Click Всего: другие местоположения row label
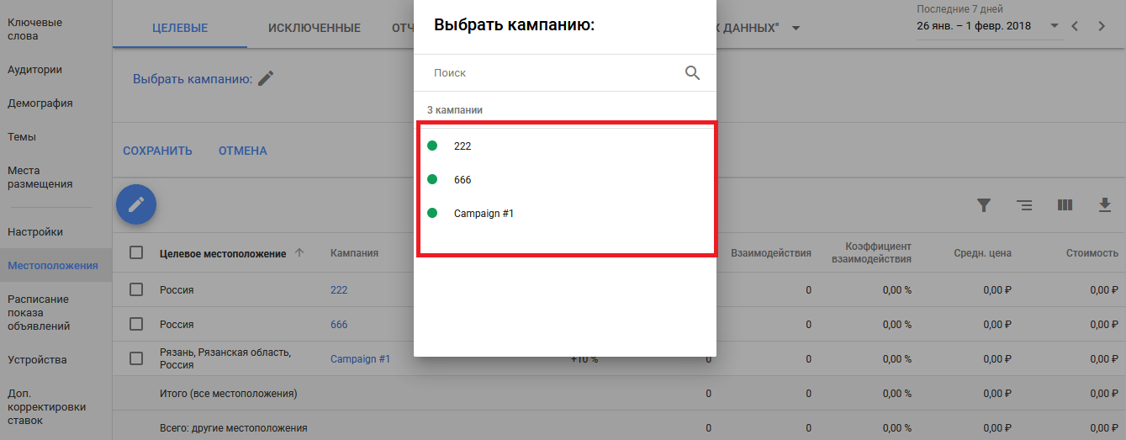1126x440 pixels. point(234,427)
